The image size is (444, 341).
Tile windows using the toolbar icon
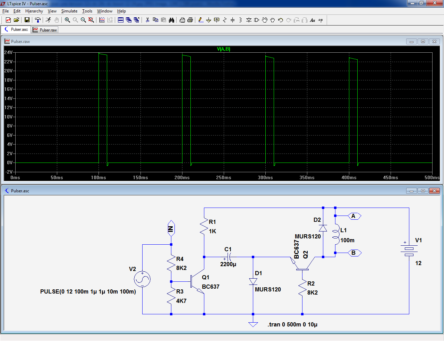tap(121, 20)
